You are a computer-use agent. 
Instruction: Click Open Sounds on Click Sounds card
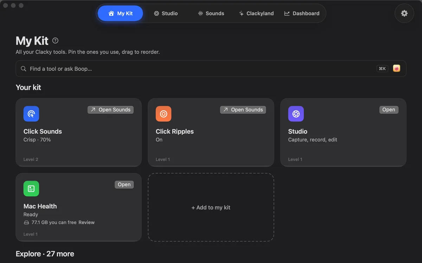pos(110,110)
